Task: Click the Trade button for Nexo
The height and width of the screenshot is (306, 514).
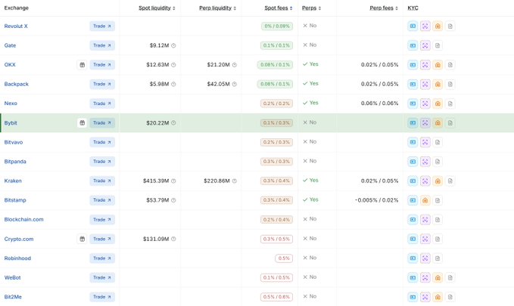Action: pyautogui.click(x=102, y=104)
